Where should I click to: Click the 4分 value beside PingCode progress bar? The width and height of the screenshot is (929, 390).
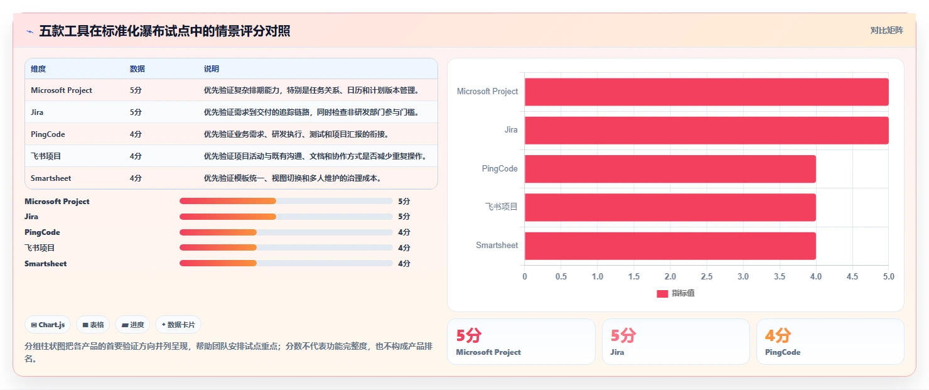pos(404,232)
